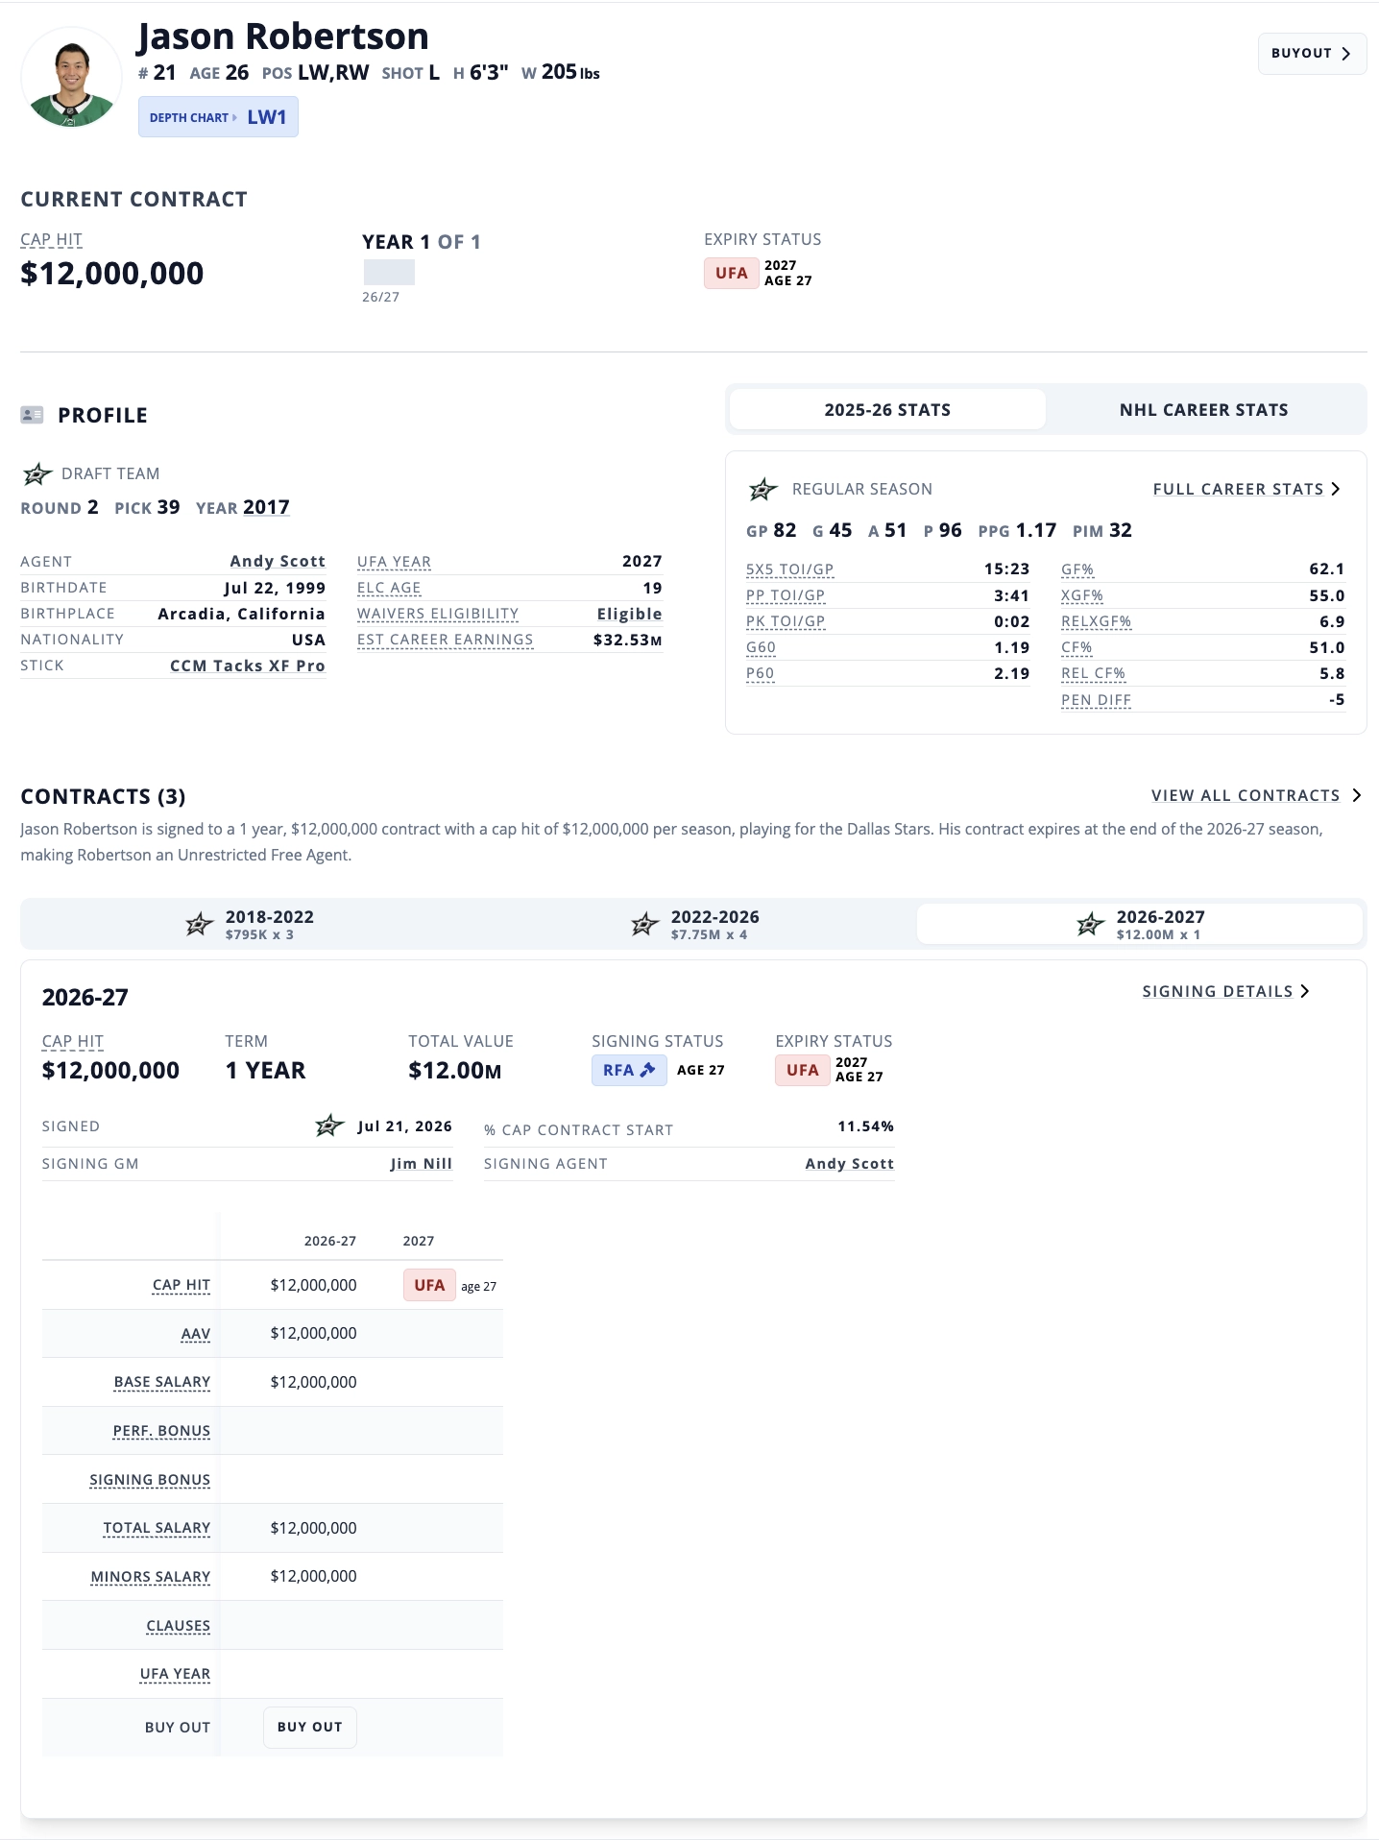The height and width of the screenshot is (1840, 1379).
Task: Open the Depth Chart LW1 badge
Action: 218,117
